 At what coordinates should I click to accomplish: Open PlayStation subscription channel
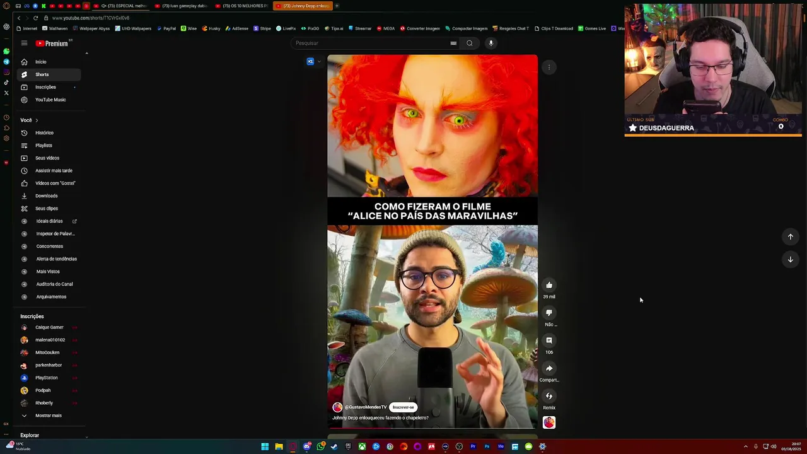(x=49, y=378)
